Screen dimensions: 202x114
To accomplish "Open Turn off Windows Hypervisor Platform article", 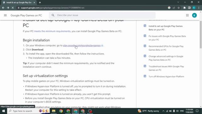I will click(166, 77).
